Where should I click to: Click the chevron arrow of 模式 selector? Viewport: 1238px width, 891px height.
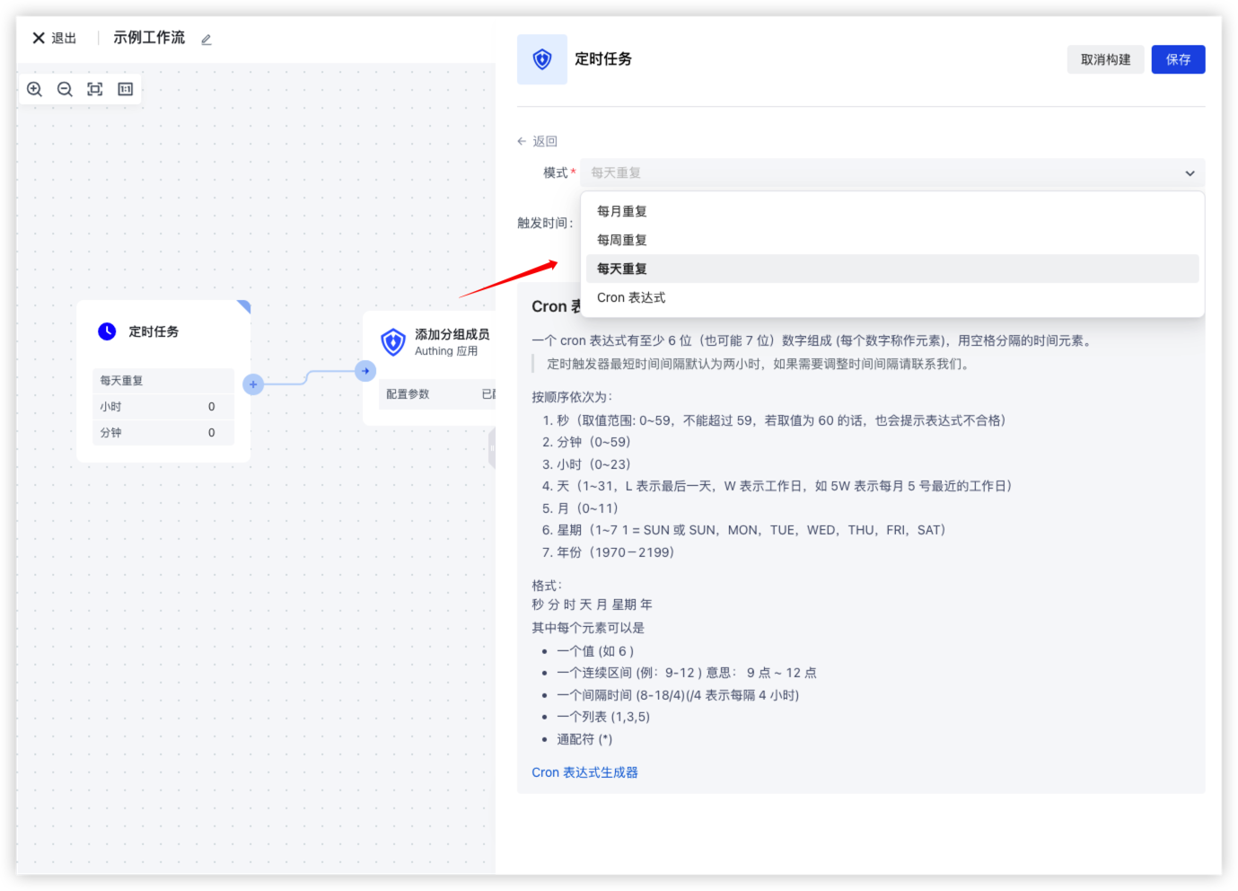point(1190,173)
